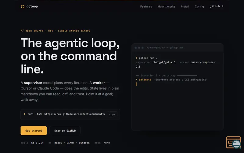This screenshot has height=153, width=244.
Task: Click the terminal screenshot widget icon
Action: click(234, 142)
